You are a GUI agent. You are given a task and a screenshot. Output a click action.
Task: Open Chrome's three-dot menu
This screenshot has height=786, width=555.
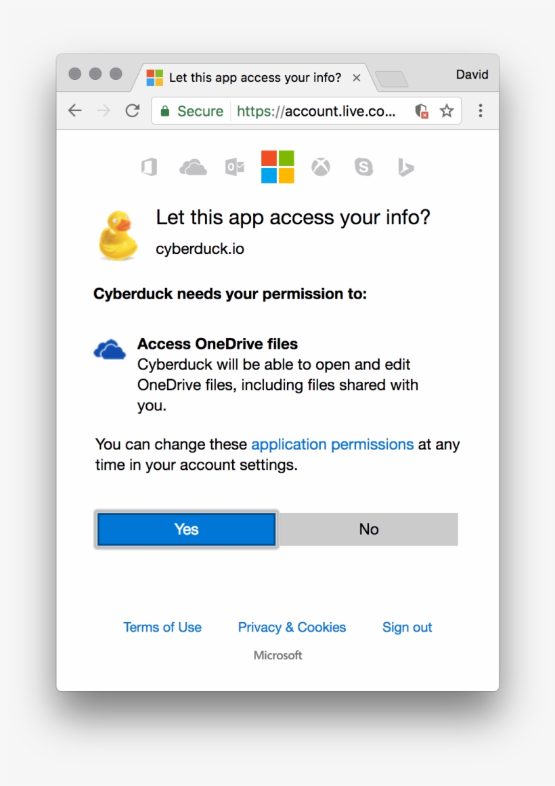(481, 110)
